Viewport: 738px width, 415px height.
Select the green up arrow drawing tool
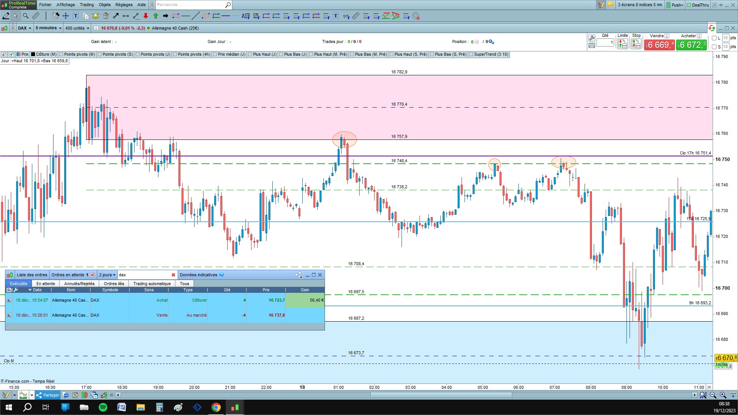pos(156,16)
